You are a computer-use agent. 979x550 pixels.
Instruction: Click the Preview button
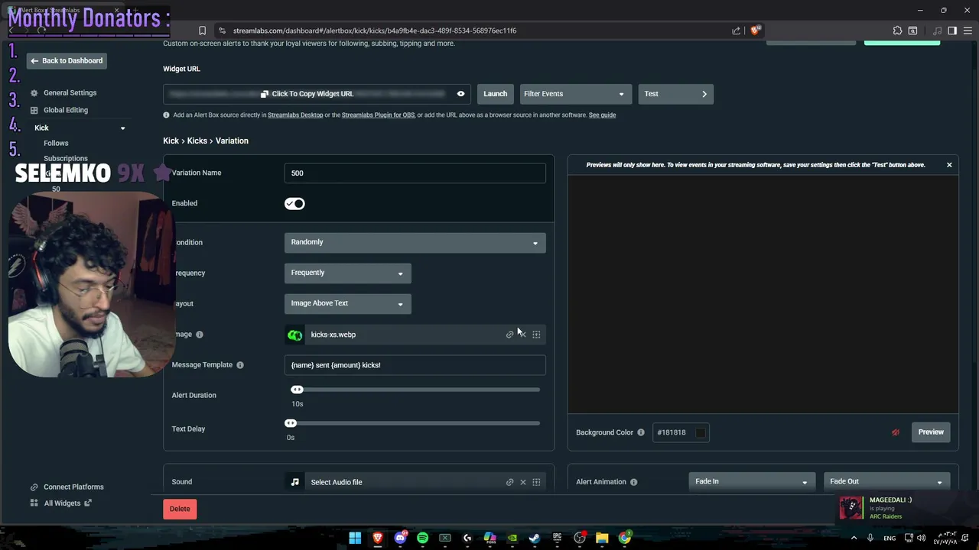tap(931, 432)
